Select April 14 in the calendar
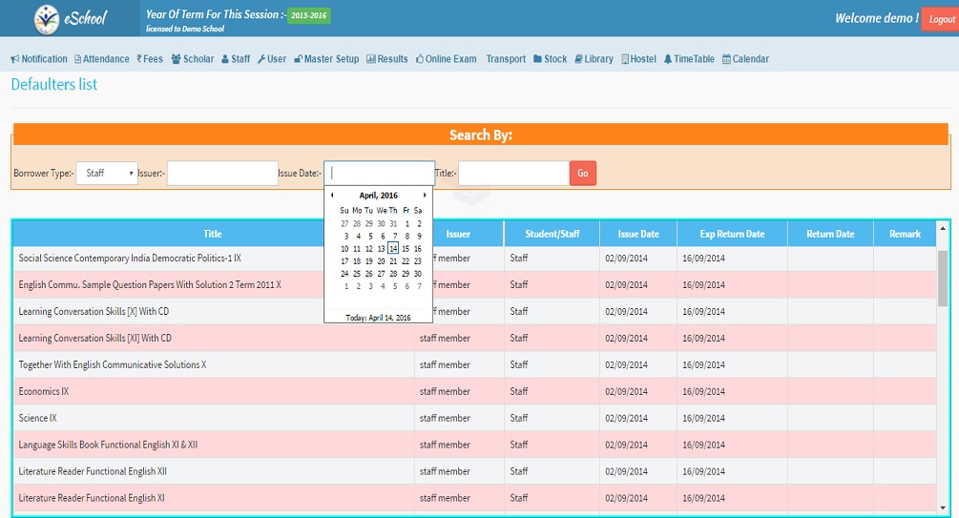Viewport: 959px width, 518px height. pyautogui.click(x=393, y=249)
